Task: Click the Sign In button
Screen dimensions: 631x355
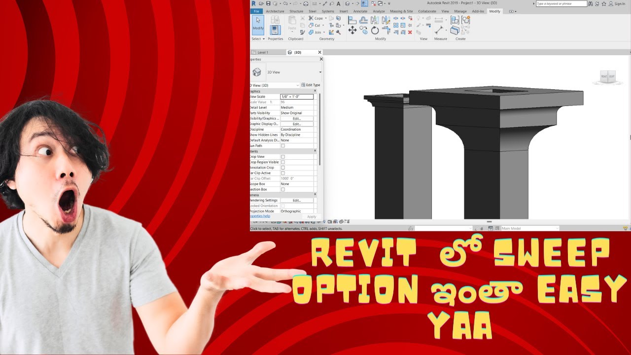Action: pos(617,4)
